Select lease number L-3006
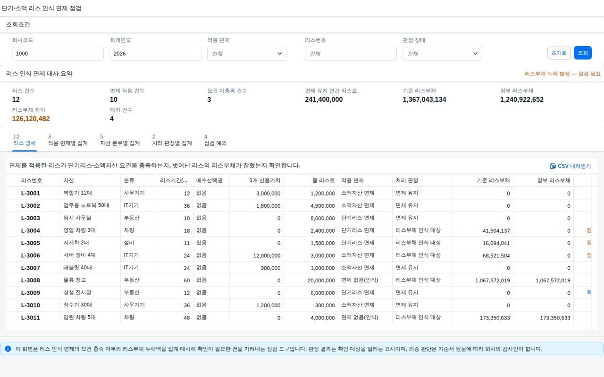This screenshot has height=377, width=604. click(31, 255)
